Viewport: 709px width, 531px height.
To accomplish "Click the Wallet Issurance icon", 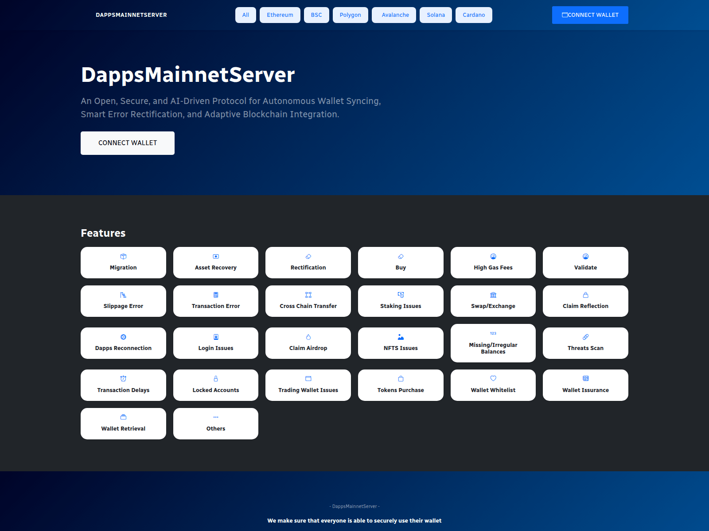I will (x=586, y=379).
